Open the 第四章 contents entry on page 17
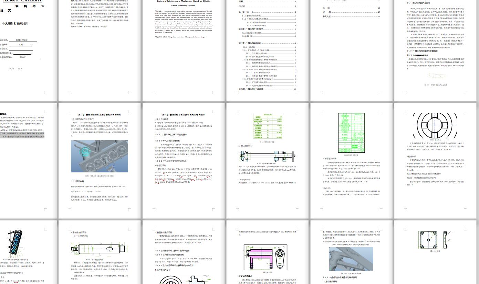Viewport: 479px width, 284px height. pyautogui.click(x=267, y=89)
